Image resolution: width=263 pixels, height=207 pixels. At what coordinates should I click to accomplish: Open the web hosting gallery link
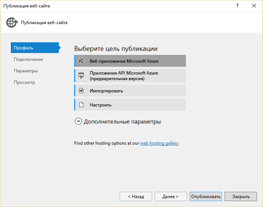click(159, 143)
